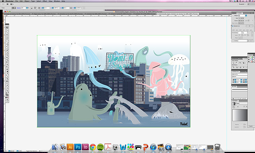This screenshot has height=153, width=255.
Task: Toggle the Dashed Line checkbox
Action: click(233, 26)
